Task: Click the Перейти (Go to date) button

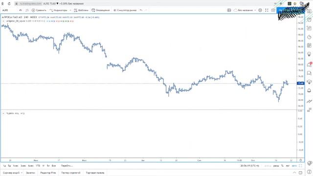Action: click(67, 166)
